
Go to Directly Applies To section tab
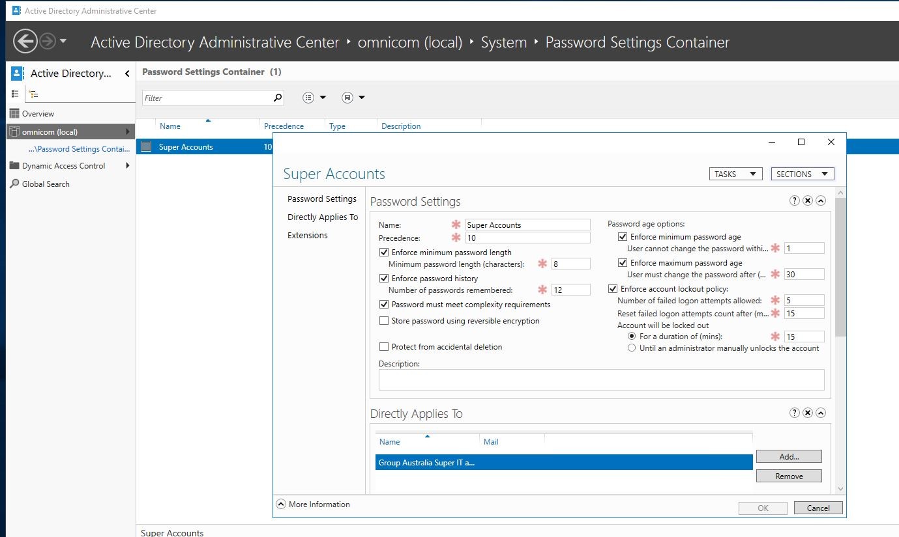[x=323, y=217]
